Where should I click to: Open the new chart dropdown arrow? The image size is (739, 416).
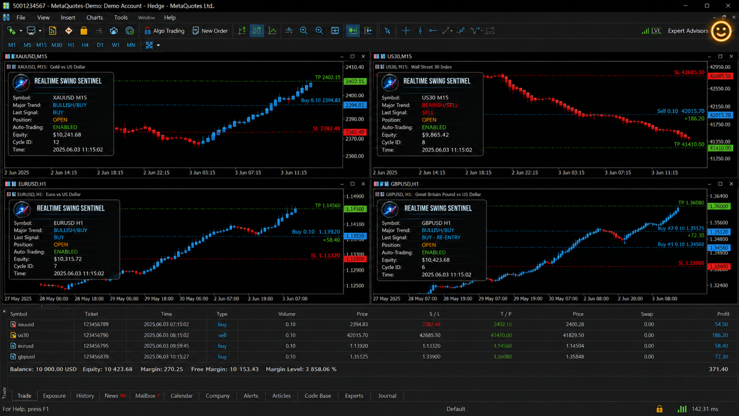21,31
